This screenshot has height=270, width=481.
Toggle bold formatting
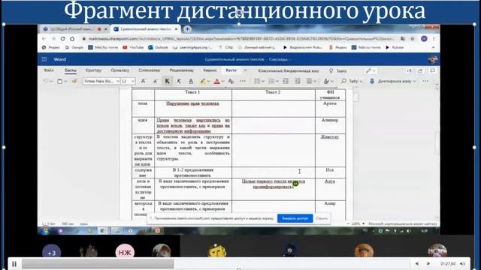pyautogui.click(x=167, y=81)
